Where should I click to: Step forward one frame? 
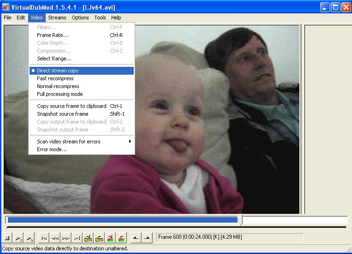[x=66, y=238]
